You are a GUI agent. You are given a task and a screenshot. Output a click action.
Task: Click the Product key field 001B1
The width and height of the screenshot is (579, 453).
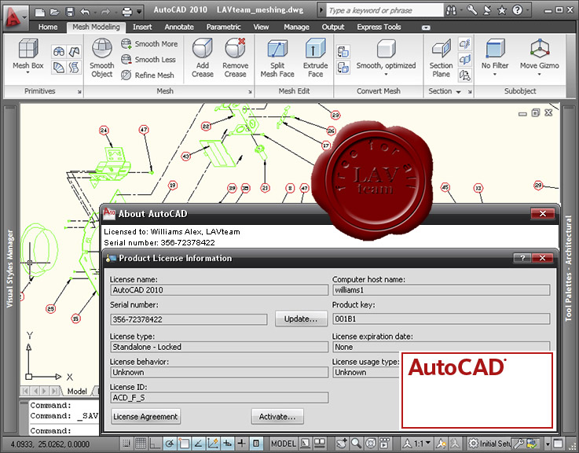coord(442,319)
